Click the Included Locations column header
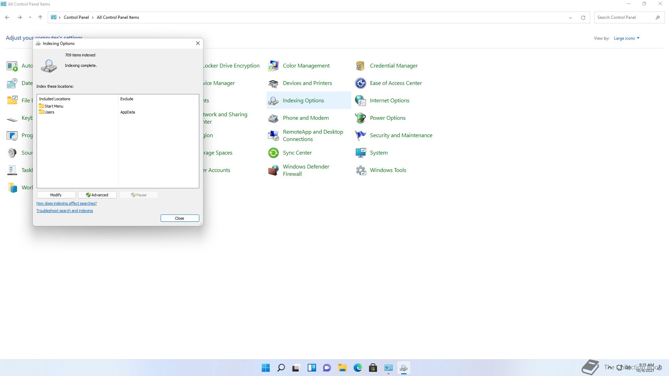This screenshot has width=669, height=376. pos(55,99)
